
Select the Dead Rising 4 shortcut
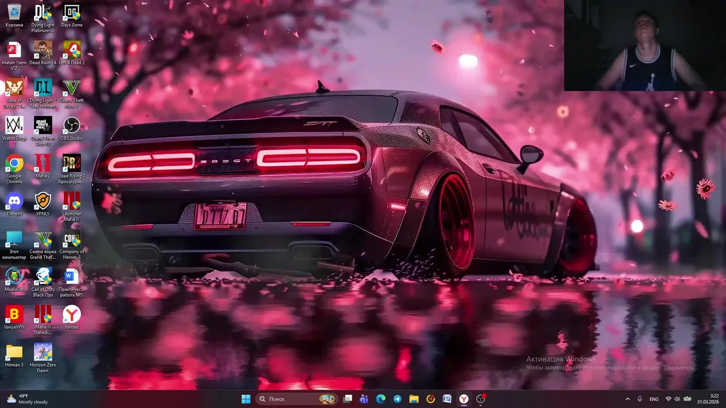click(43, 53)
